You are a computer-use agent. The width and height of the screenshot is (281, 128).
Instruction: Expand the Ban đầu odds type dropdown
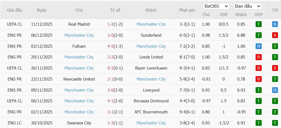[247, 6]
